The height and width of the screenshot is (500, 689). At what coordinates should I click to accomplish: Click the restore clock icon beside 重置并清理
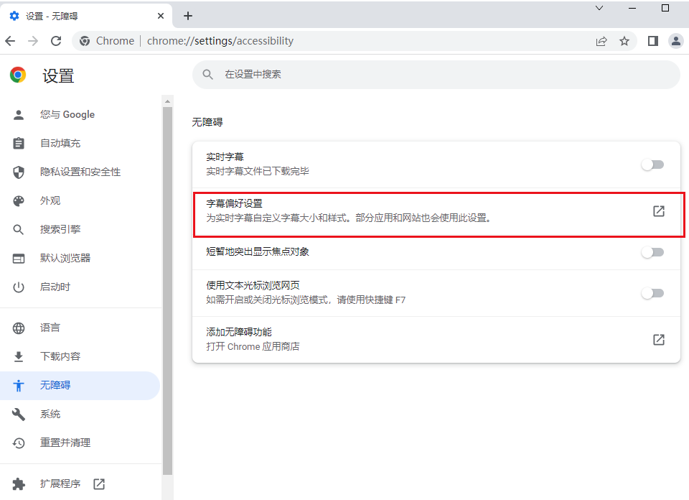(x=19, y=443)
